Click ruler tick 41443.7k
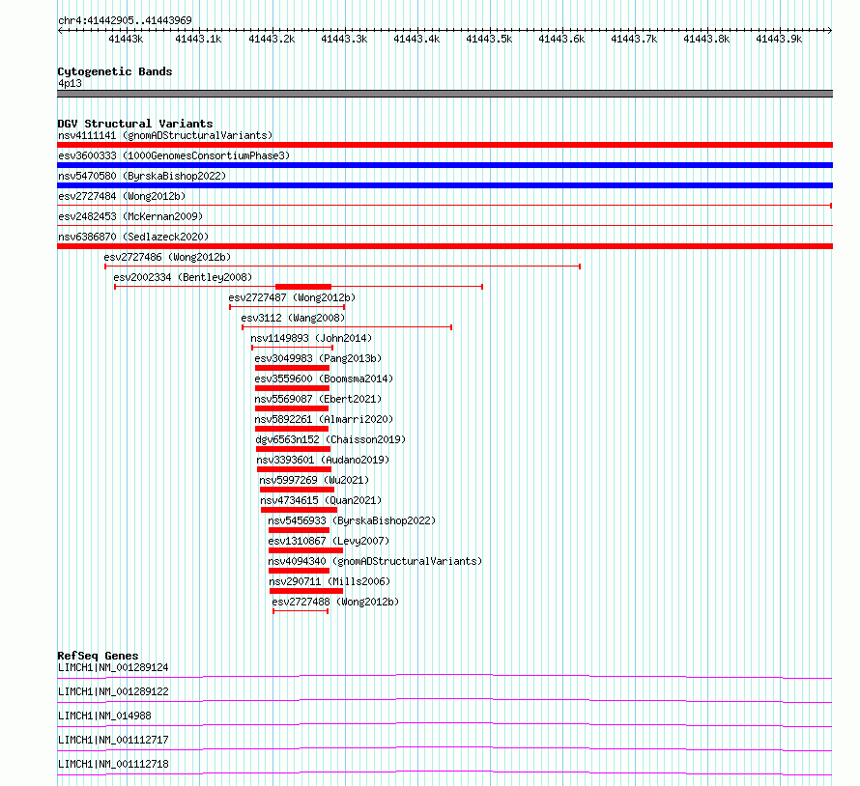 (x=634, y=39)
